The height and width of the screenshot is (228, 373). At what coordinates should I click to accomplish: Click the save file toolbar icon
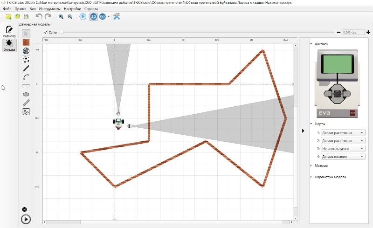[x=26, y=16]
